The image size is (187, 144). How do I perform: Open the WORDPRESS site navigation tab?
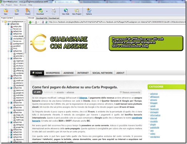(x=53, y=73)
